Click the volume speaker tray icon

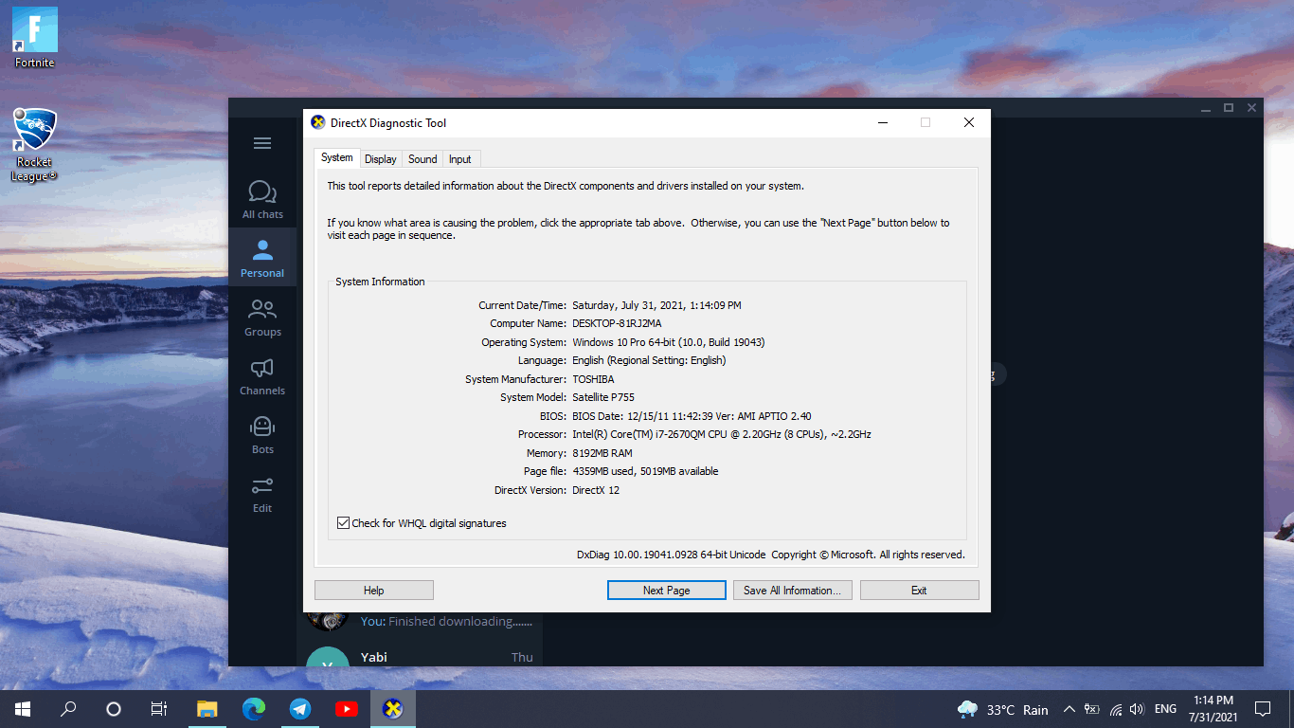(x=1138, y=709)
